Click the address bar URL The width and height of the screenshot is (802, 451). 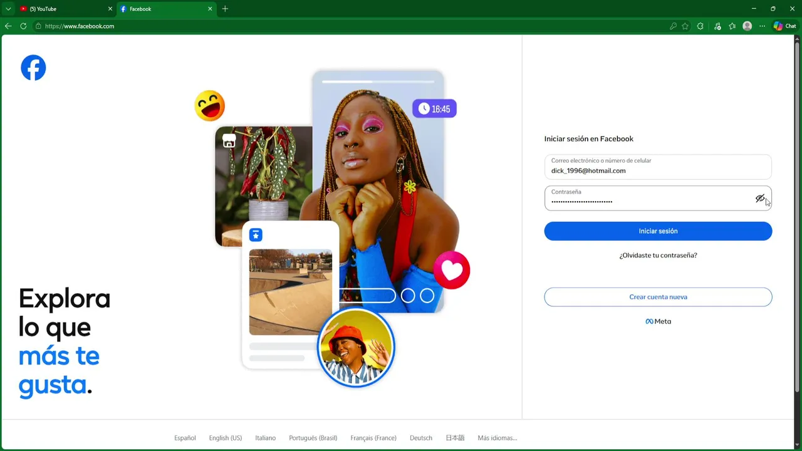80,26
